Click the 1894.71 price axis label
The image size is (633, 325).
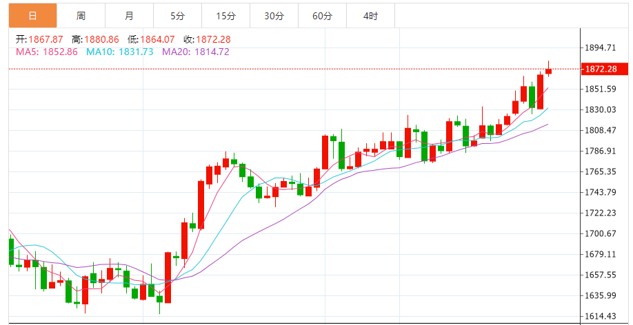pos(601,48)
